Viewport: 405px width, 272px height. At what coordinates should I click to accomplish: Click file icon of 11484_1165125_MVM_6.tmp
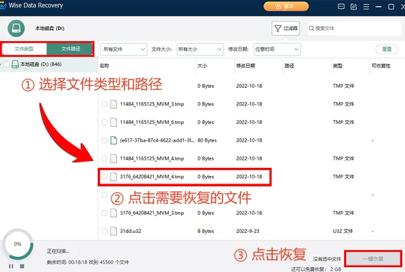[114, 122]
